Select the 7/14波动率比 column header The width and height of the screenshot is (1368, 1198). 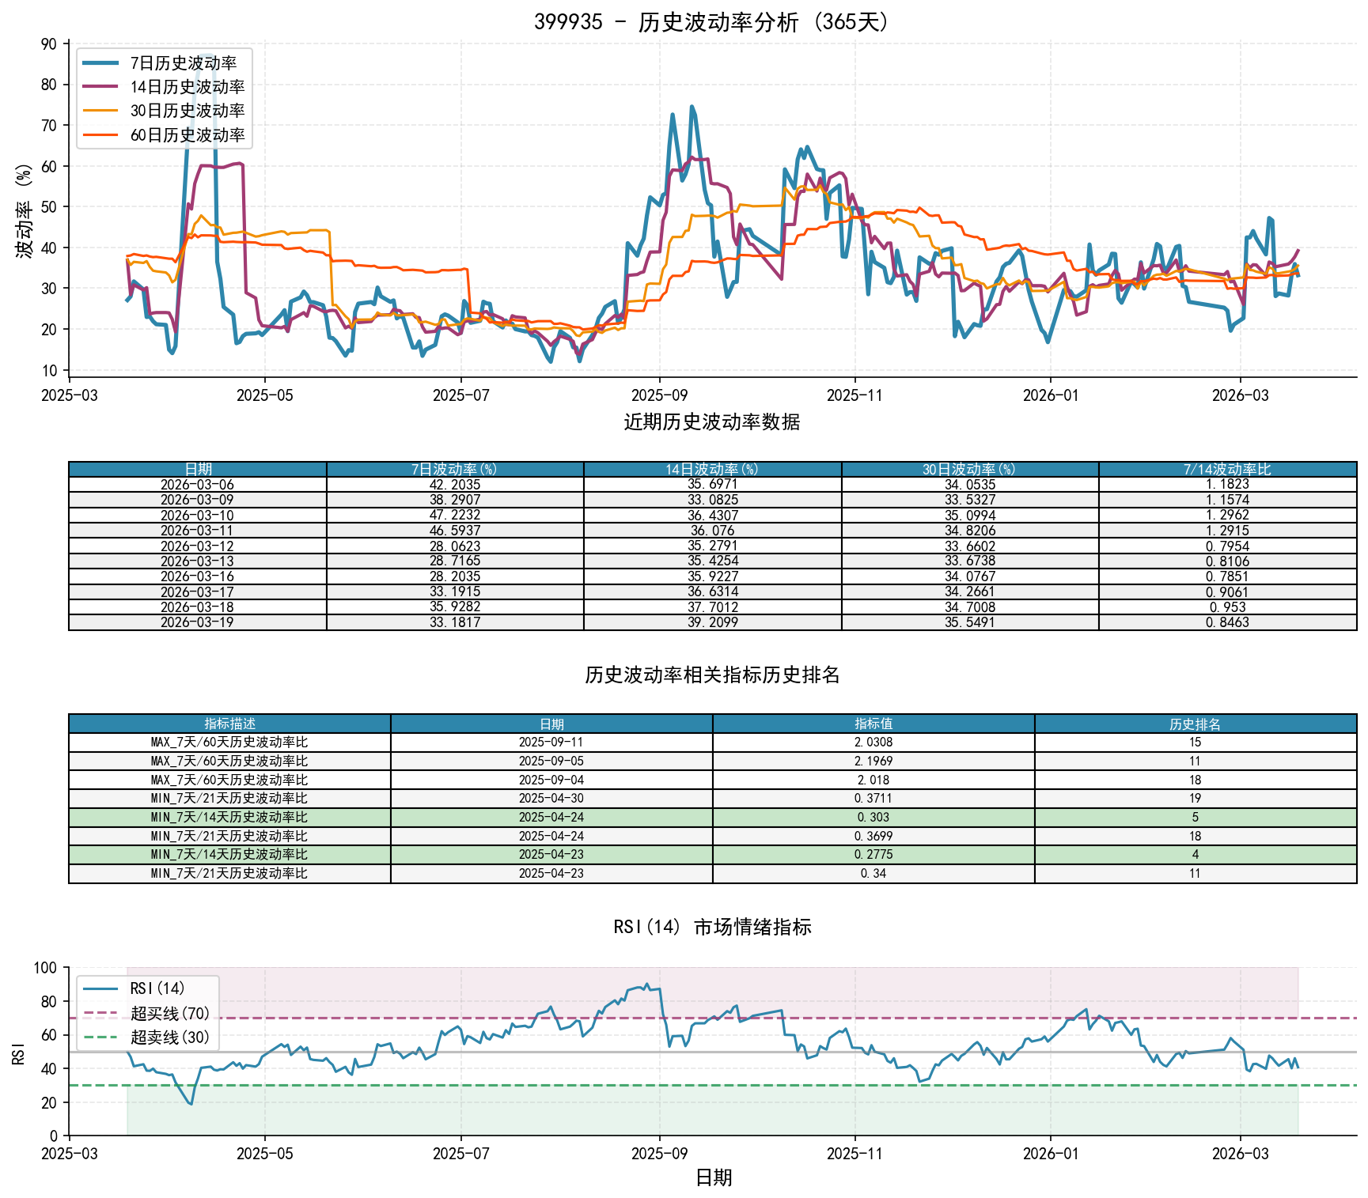1227,469
